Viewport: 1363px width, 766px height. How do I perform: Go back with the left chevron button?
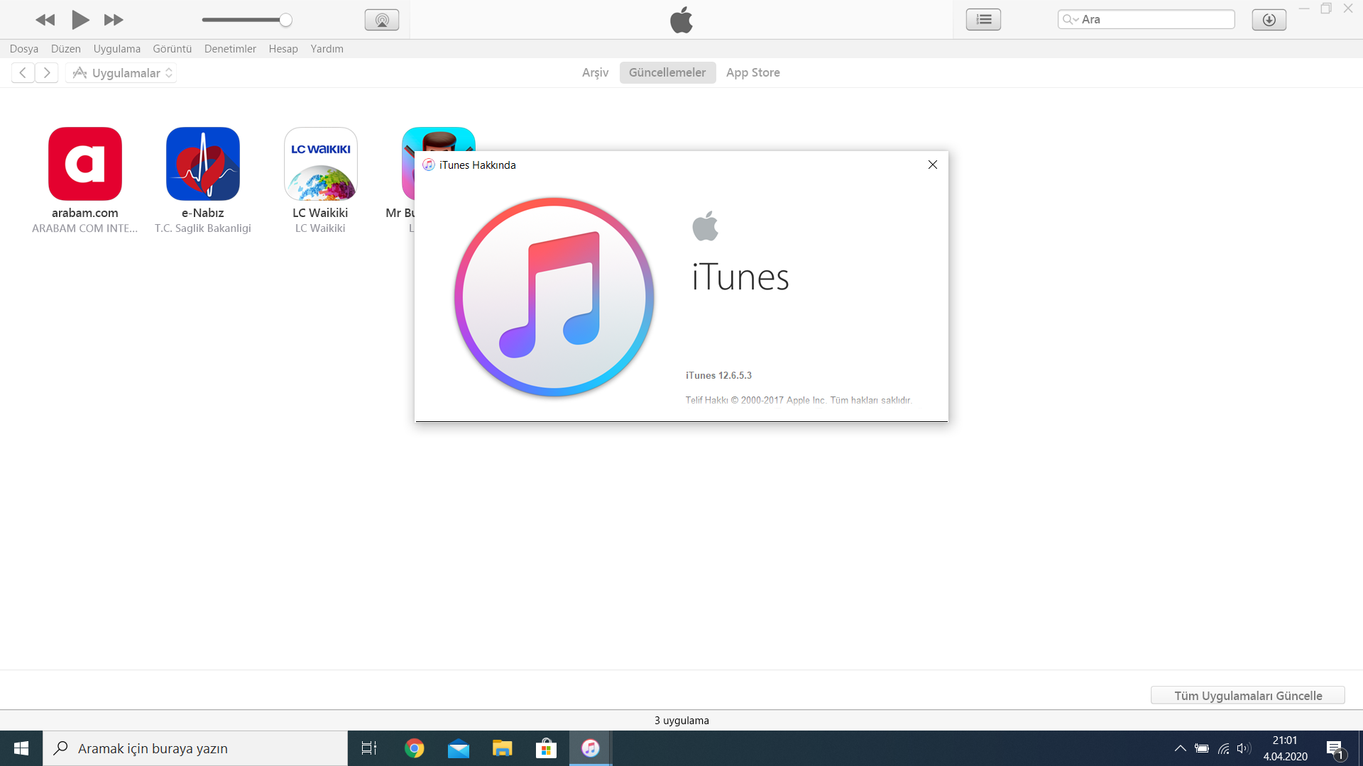click(x=23, y=72)
